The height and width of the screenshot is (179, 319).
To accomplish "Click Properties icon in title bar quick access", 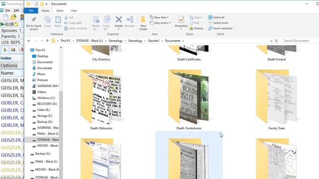I will [x=36, y=4].
